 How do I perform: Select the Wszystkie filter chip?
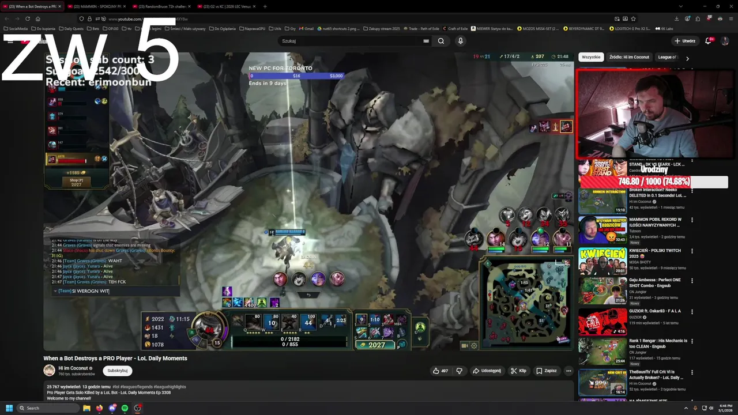point(591,57)
